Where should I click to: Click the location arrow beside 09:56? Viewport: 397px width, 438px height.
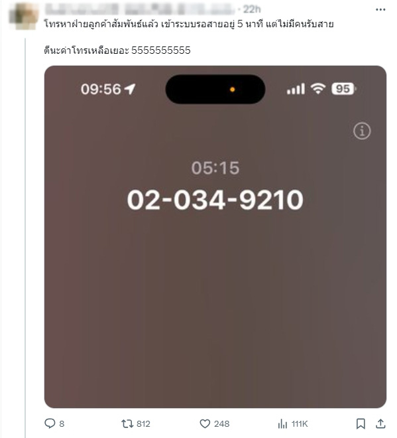[130, 89]
